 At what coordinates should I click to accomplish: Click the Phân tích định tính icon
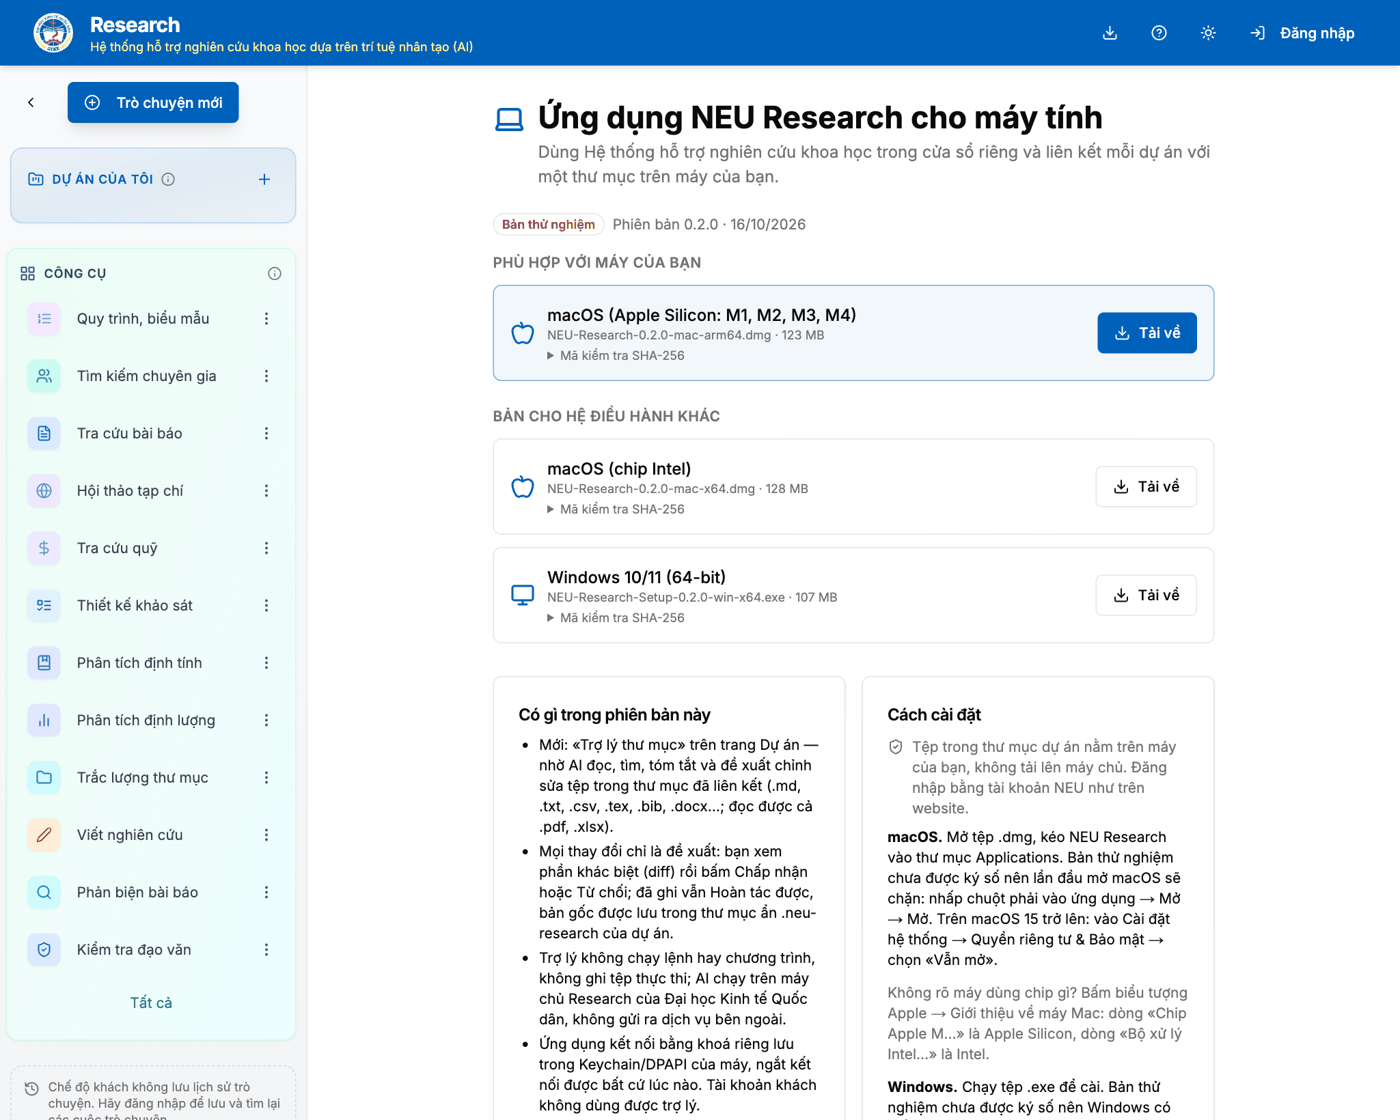44,663
